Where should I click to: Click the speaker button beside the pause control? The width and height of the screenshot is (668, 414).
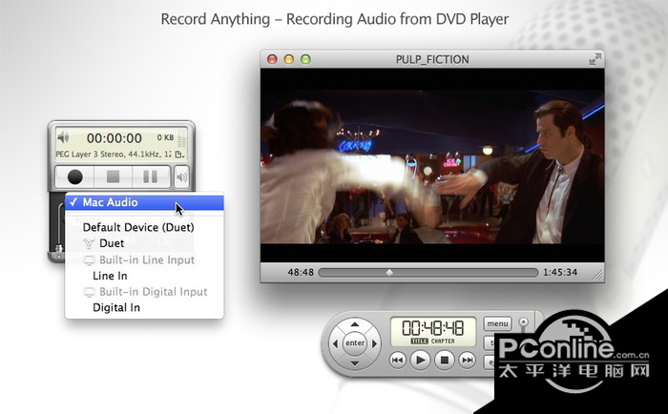coord(182,176)
